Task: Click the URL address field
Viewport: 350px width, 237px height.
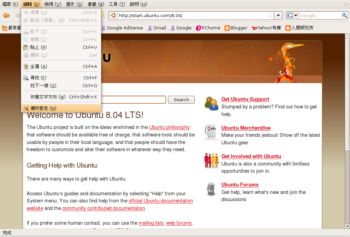Action: (x=192, y=15)
